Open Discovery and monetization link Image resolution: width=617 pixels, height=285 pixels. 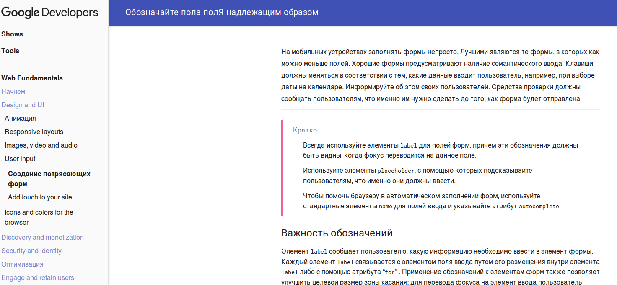pyautogui.click(x=43, y=238)
